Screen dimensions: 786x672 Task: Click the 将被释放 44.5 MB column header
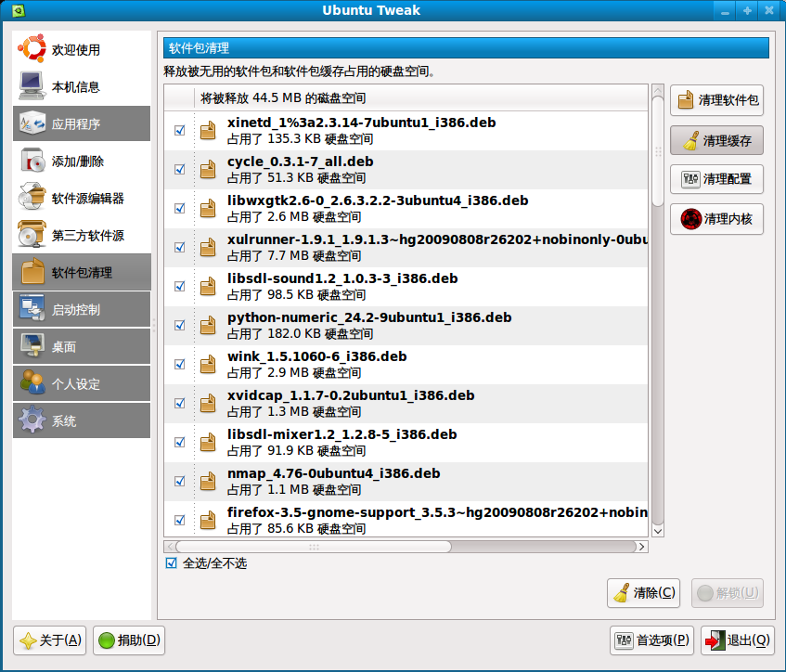[420, 97]
